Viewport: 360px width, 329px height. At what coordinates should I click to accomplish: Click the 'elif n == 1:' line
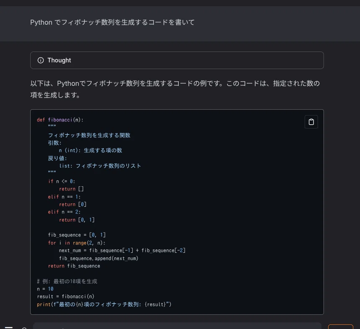click(x=64, y=197)
